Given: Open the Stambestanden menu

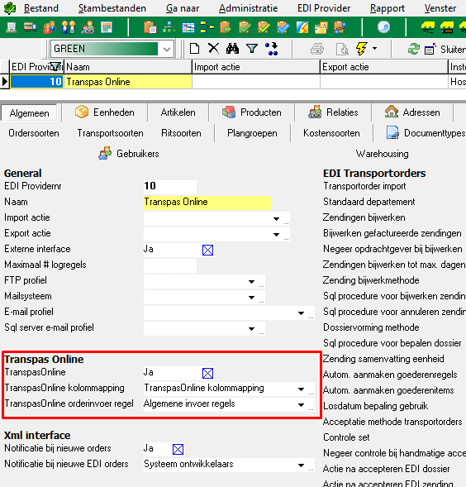Looking at the screenshot, I should point(112,8).
